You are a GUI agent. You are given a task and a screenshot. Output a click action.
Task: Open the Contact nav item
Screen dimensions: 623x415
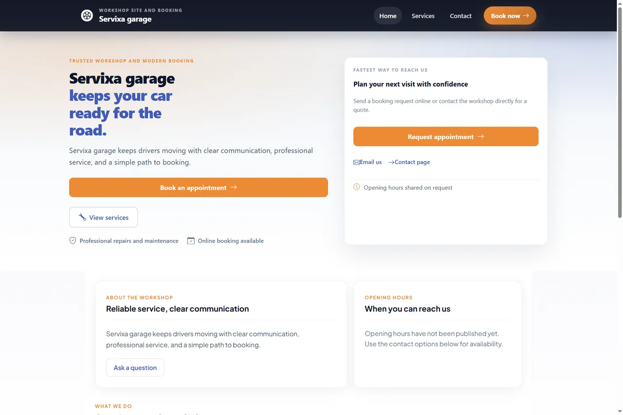[x=460, y=16]
